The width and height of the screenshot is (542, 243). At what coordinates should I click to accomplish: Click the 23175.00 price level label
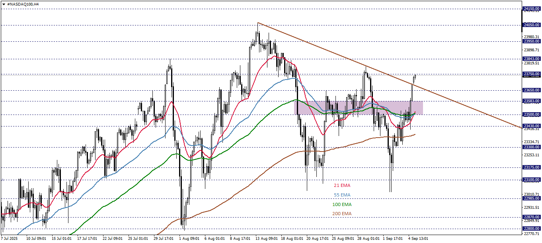(x=532, y=167)
